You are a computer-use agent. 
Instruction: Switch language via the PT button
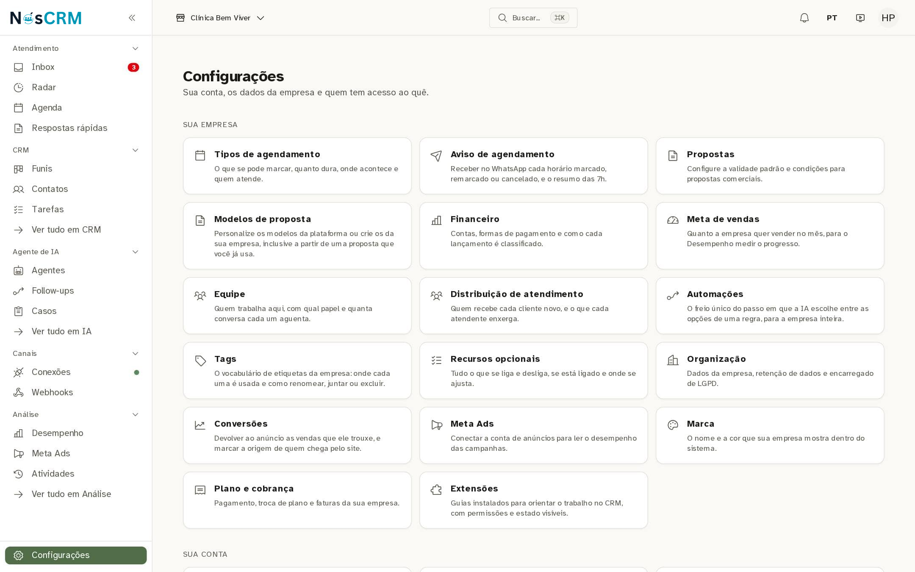pyautogui.click(x=832, y=18)
